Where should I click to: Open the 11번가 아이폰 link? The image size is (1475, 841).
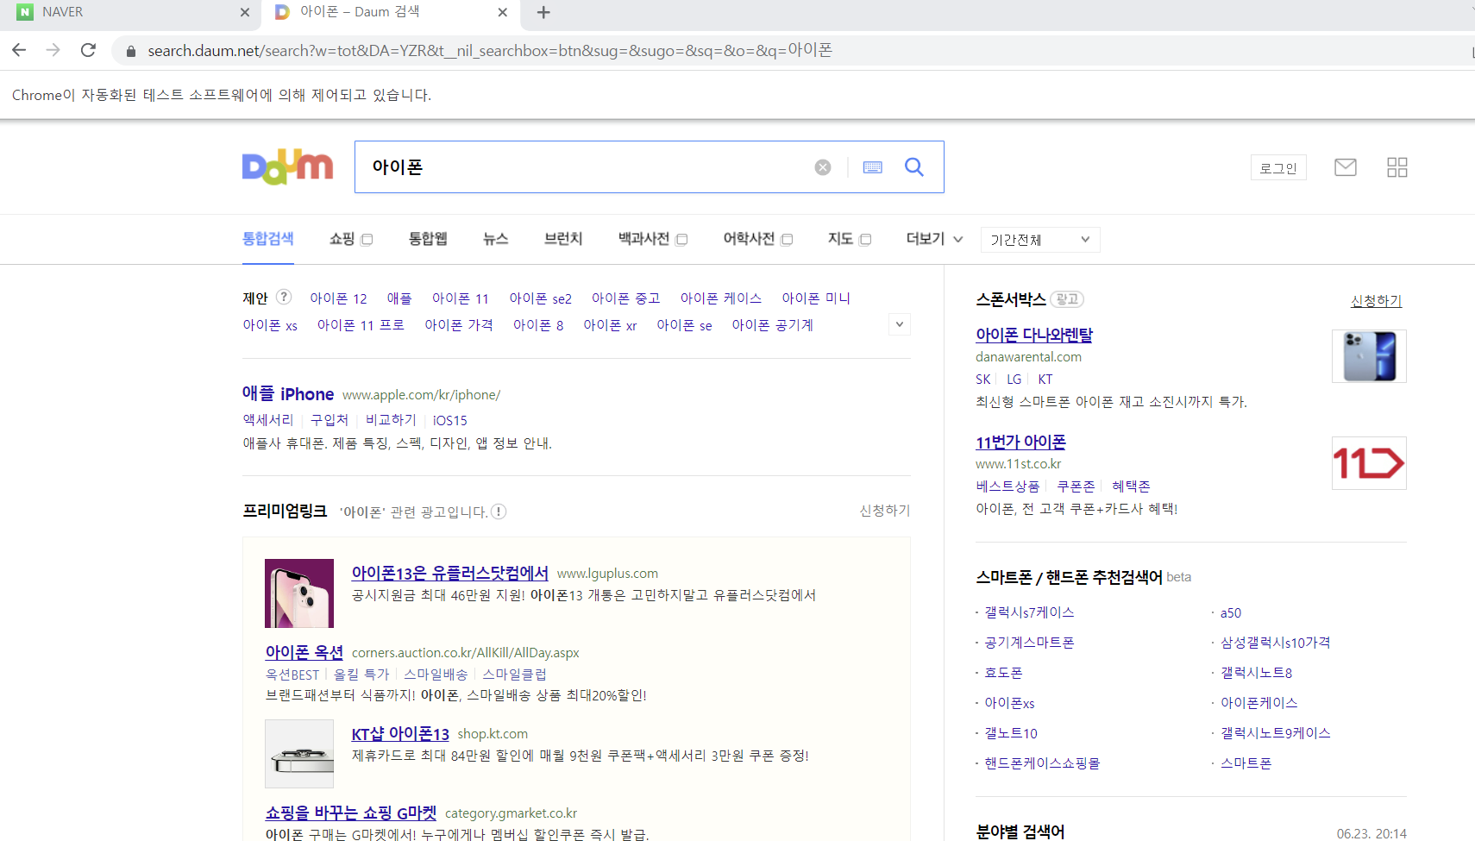[1020, 442]
